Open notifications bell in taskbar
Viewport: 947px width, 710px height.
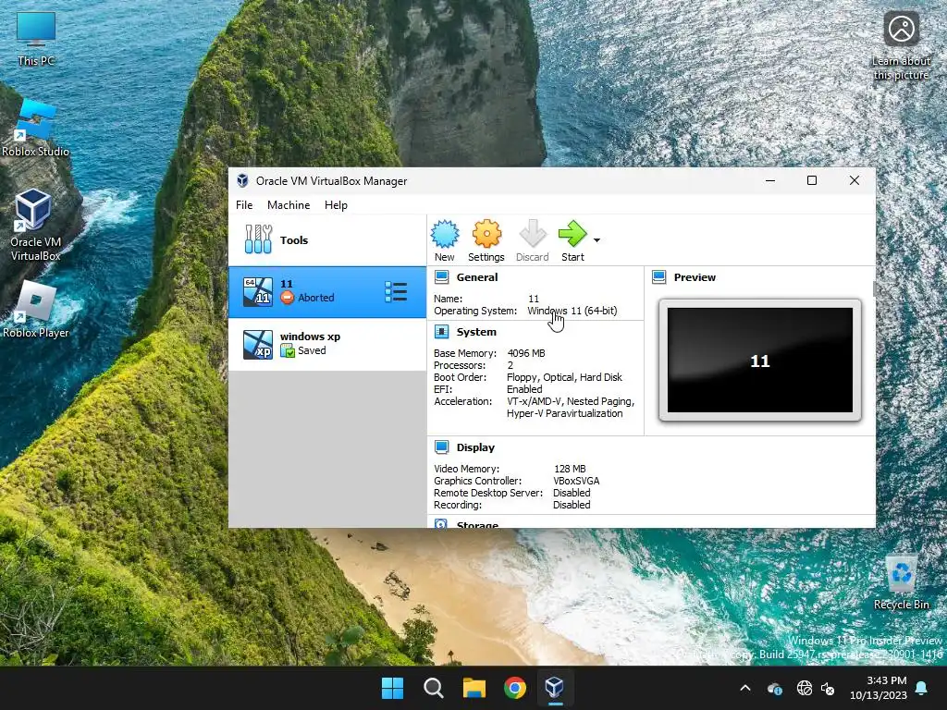tap(922, 688)
